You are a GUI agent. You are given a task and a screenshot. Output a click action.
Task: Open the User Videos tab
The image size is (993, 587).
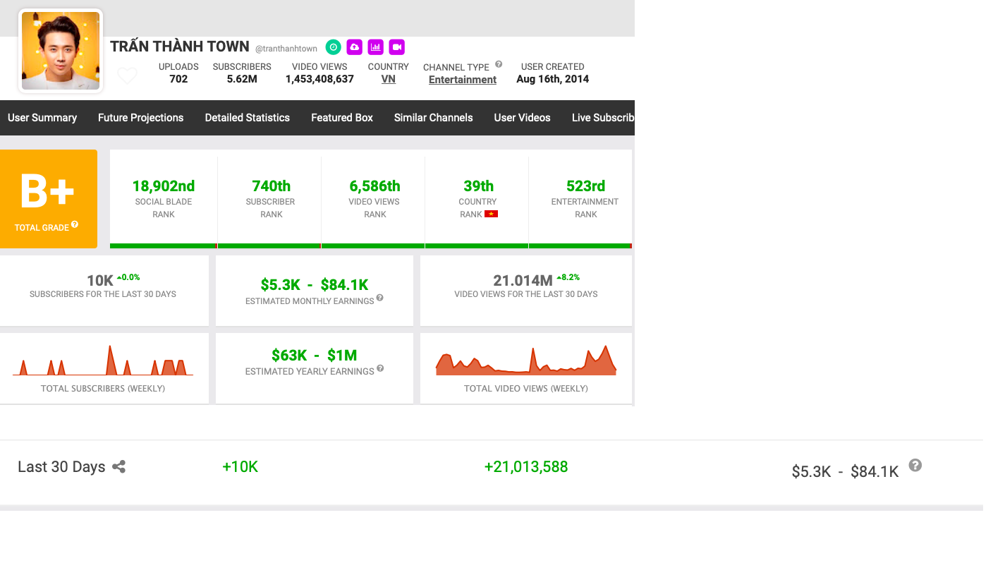pyautogui.click(x=522, y=118)
